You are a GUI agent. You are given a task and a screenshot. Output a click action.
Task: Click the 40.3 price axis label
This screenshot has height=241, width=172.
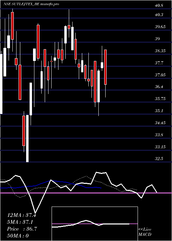coord(159,15)
